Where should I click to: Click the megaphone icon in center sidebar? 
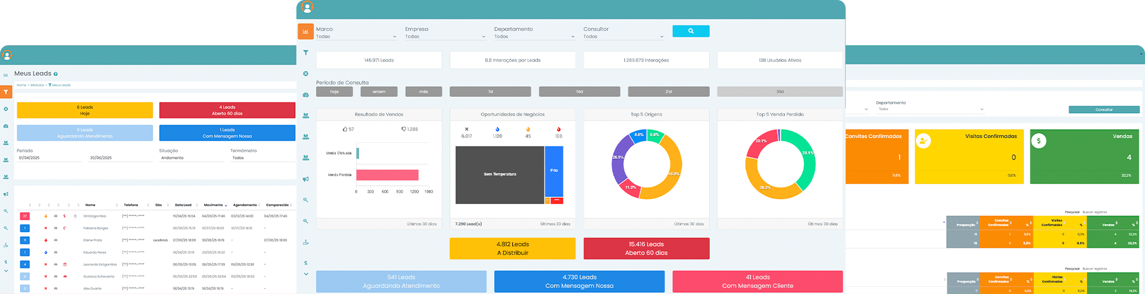pyautogui.click(x=305, y=179)
